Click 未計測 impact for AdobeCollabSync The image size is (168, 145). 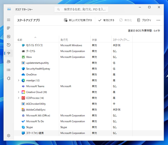116,110
